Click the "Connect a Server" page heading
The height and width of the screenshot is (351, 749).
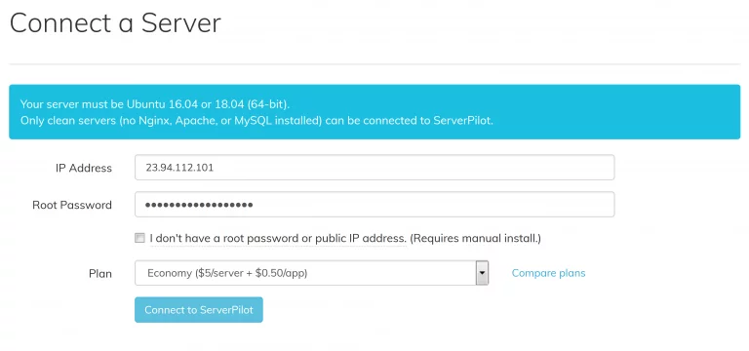pyautogui.click(x=115, y=23)
